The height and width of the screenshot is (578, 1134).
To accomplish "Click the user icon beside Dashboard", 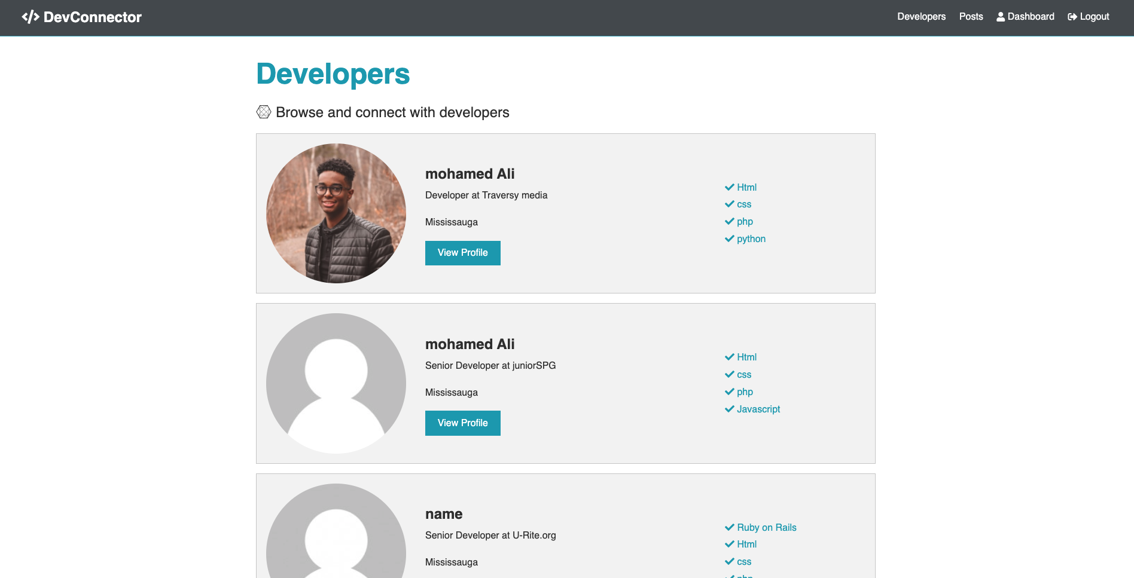I will [x=1000, y=16].
